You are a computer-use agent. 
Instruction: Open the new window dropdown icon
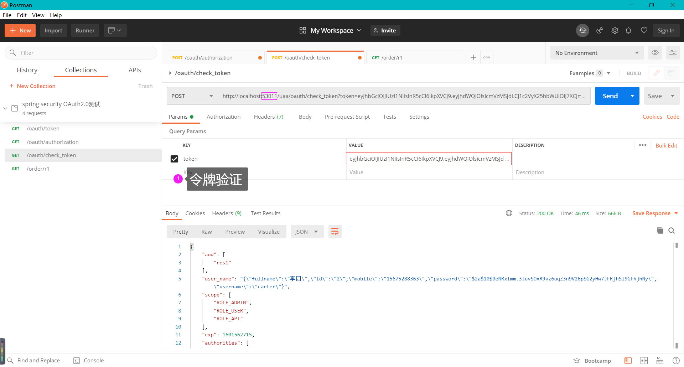point(115,31)
